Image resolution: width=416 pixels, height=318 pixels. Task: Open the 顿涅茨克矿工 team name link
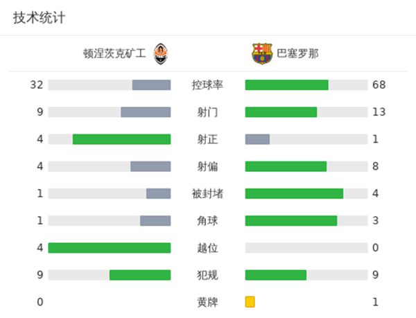[114, 53]
